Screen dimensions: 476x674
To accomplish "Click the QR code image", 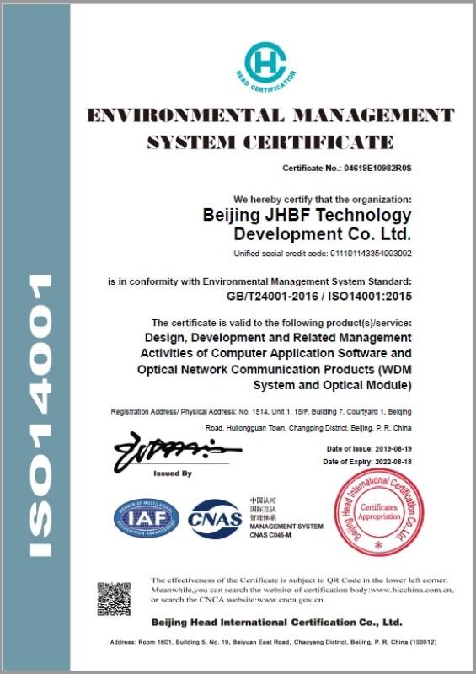I will (114, 599).
